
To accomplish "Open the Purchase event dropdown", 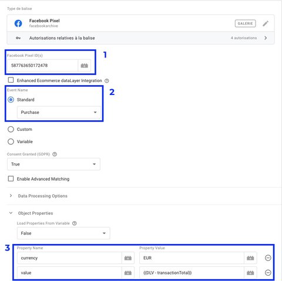I will [x=59, y=113].
